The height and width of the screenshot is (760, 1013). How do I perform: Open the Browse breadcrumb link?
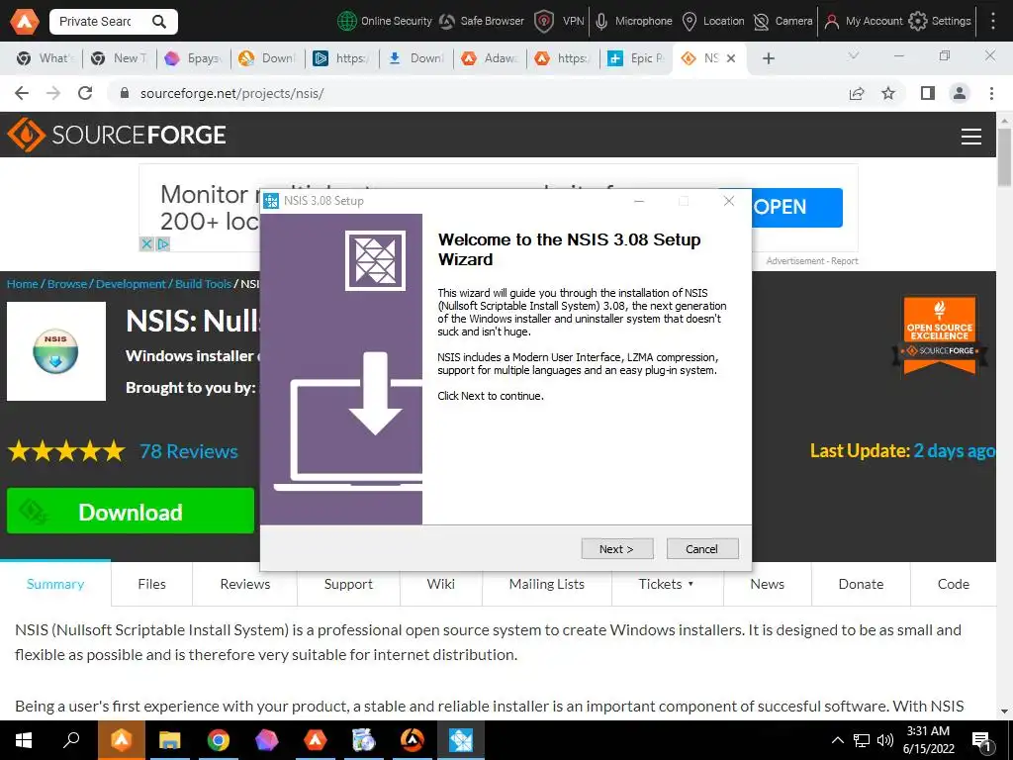click(67, 284)
